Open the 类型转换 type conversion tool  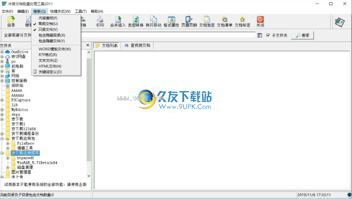[x=136, y=21]
